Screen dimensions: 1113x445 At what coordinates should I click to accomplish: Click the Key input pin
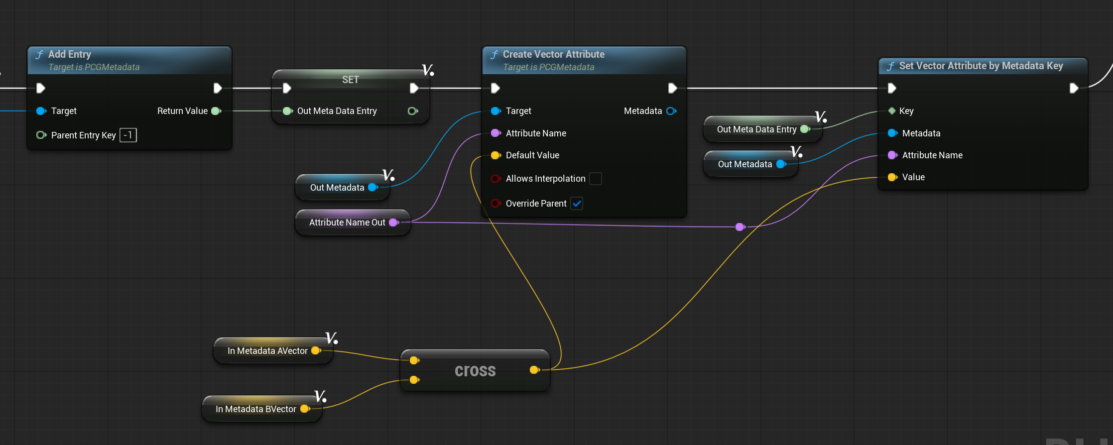tap(892, 111)
